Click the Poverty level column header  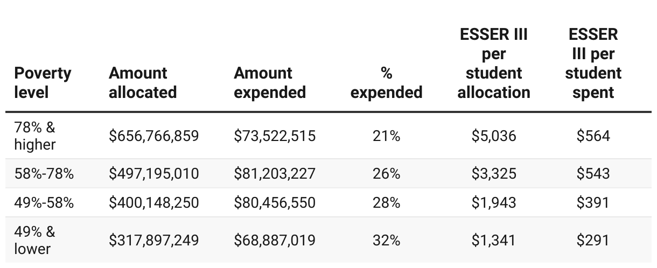click(43, 82)
